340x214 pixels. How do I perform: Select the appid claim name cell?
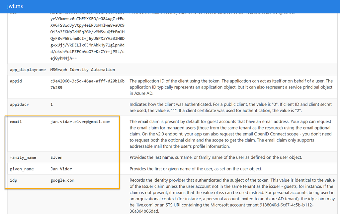click(16, 81)
